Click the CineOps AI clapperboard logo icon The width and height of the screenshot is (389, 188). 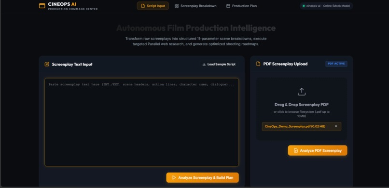pos(42,6)
